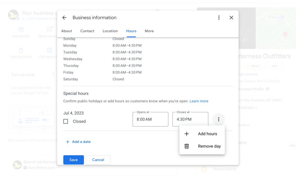Click the Saved button in the background panel

point(253,66)
